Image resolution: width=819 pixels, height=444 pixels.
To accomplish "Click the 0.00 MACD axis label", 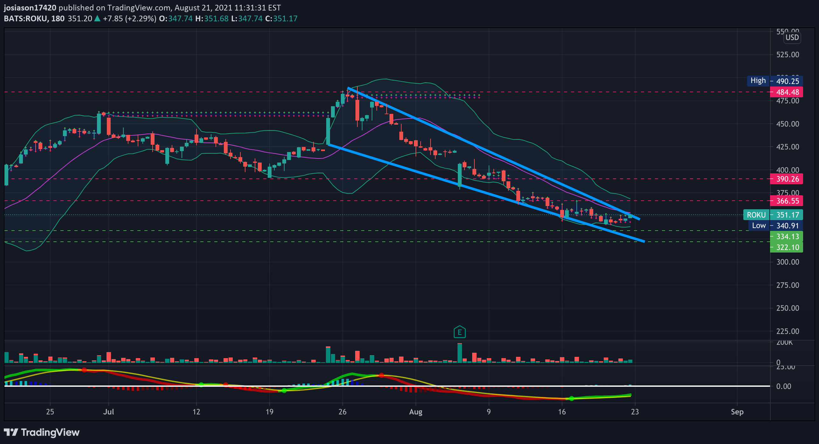I will coord(784,386).
